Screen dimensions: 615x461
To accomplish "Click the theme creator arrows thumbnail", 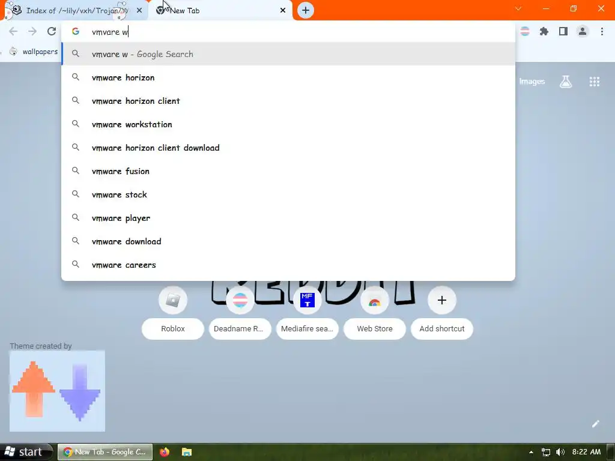I will (x=57, y=391).
